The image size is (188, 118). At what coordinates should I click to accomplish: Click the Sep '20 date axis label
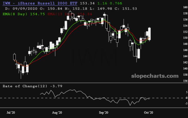click(x=104, y=113)
